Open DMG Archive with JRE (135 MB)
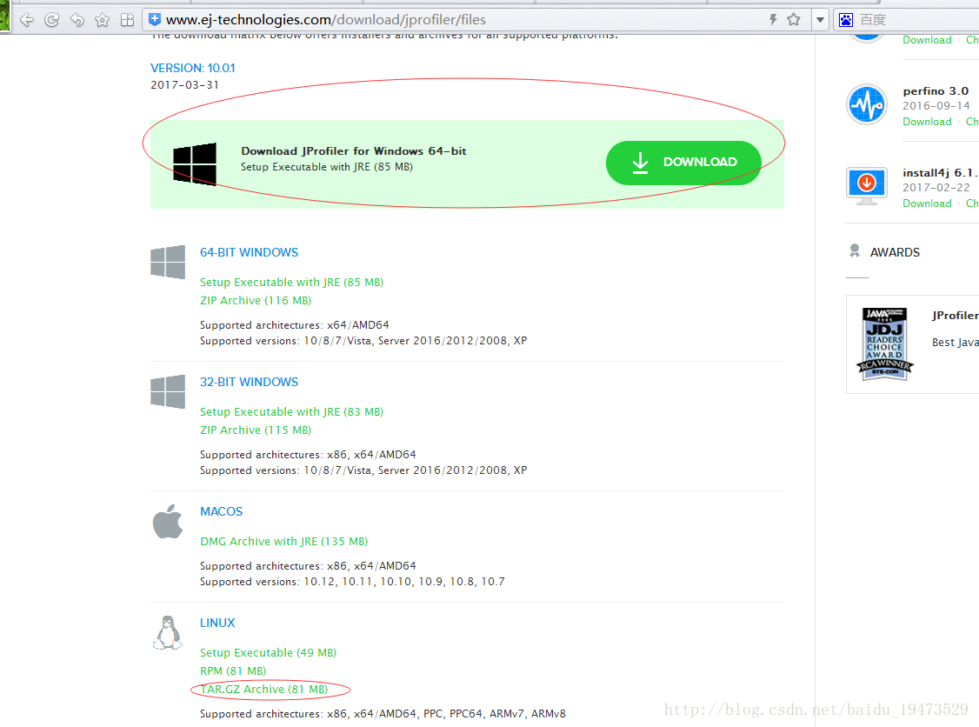This screenshot has height=727, width=979. pyautogui.click(x=283, y=542)
